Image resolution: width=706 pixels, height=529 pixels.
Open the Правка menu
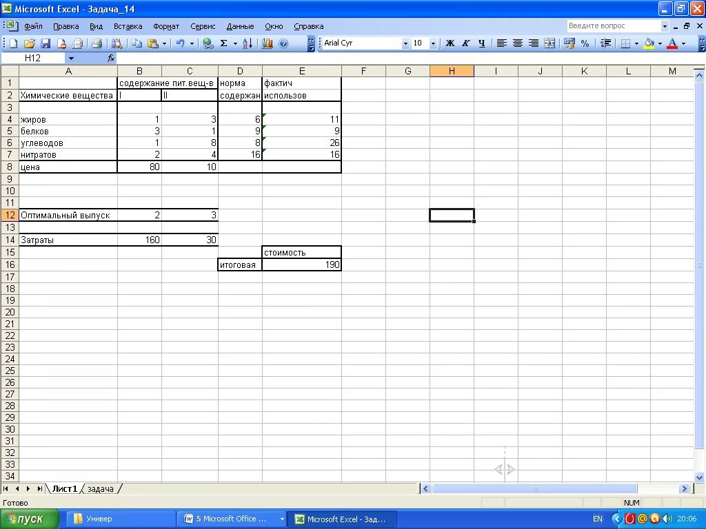[65, 27]
